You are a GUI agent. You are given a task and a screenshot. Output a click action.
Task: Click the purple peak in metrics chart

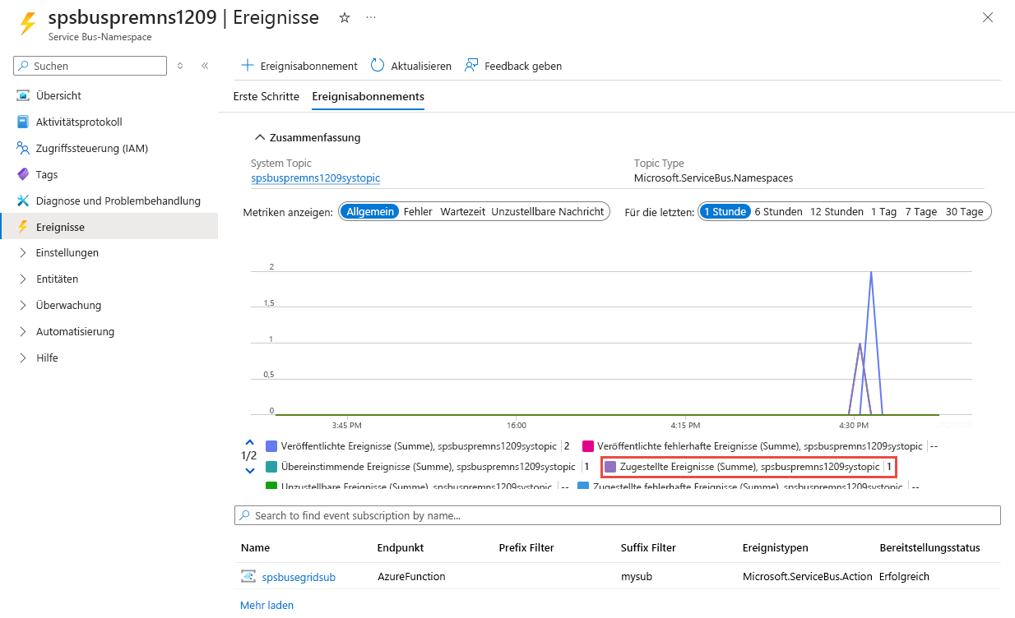pos(860,345)
